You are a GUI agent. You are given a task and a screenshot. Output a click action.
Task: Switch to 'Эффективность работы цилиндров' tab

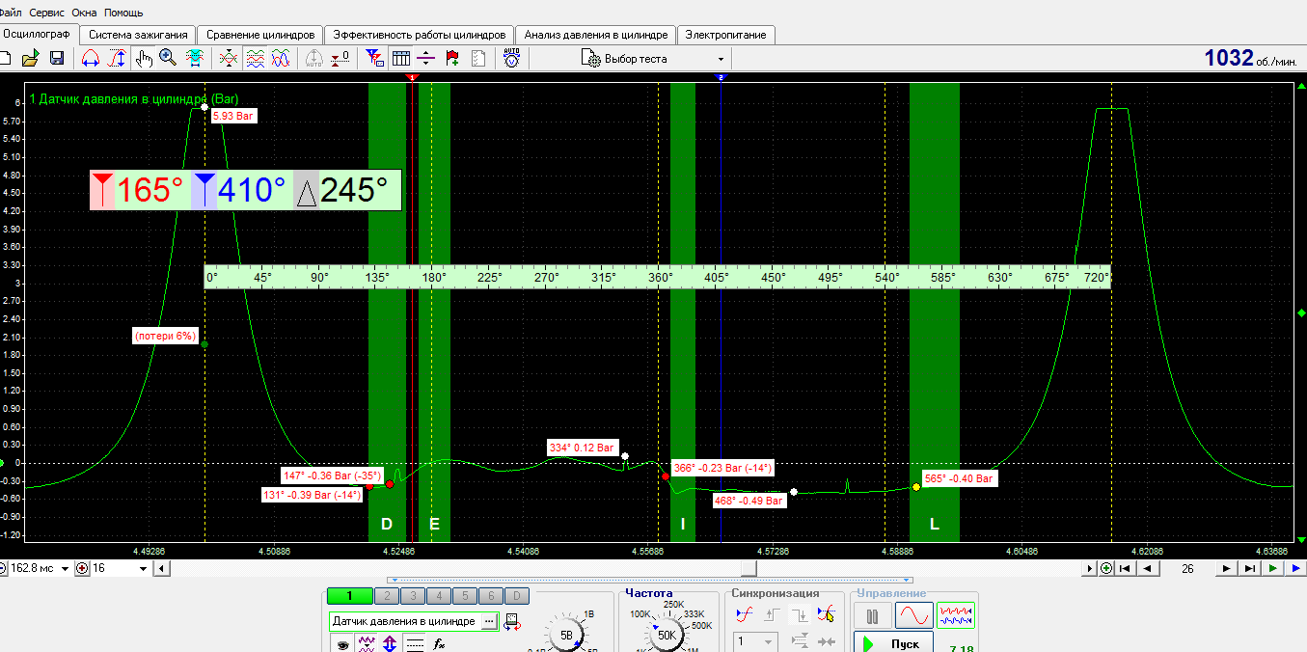coord(419,35)
